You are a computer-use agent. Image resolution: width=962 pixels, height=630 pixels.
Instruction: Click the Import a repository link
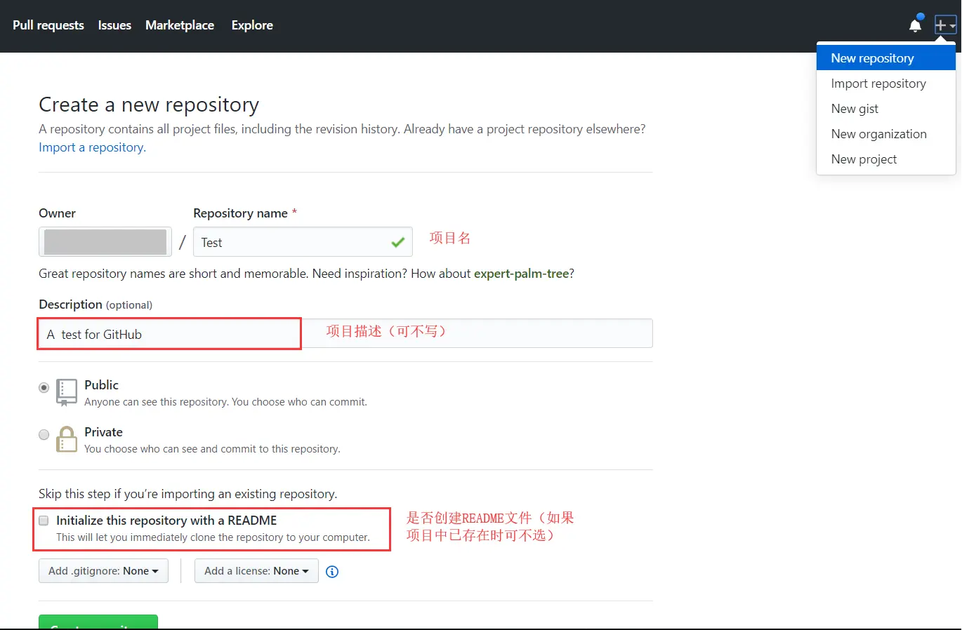click(x=92, y=147)
